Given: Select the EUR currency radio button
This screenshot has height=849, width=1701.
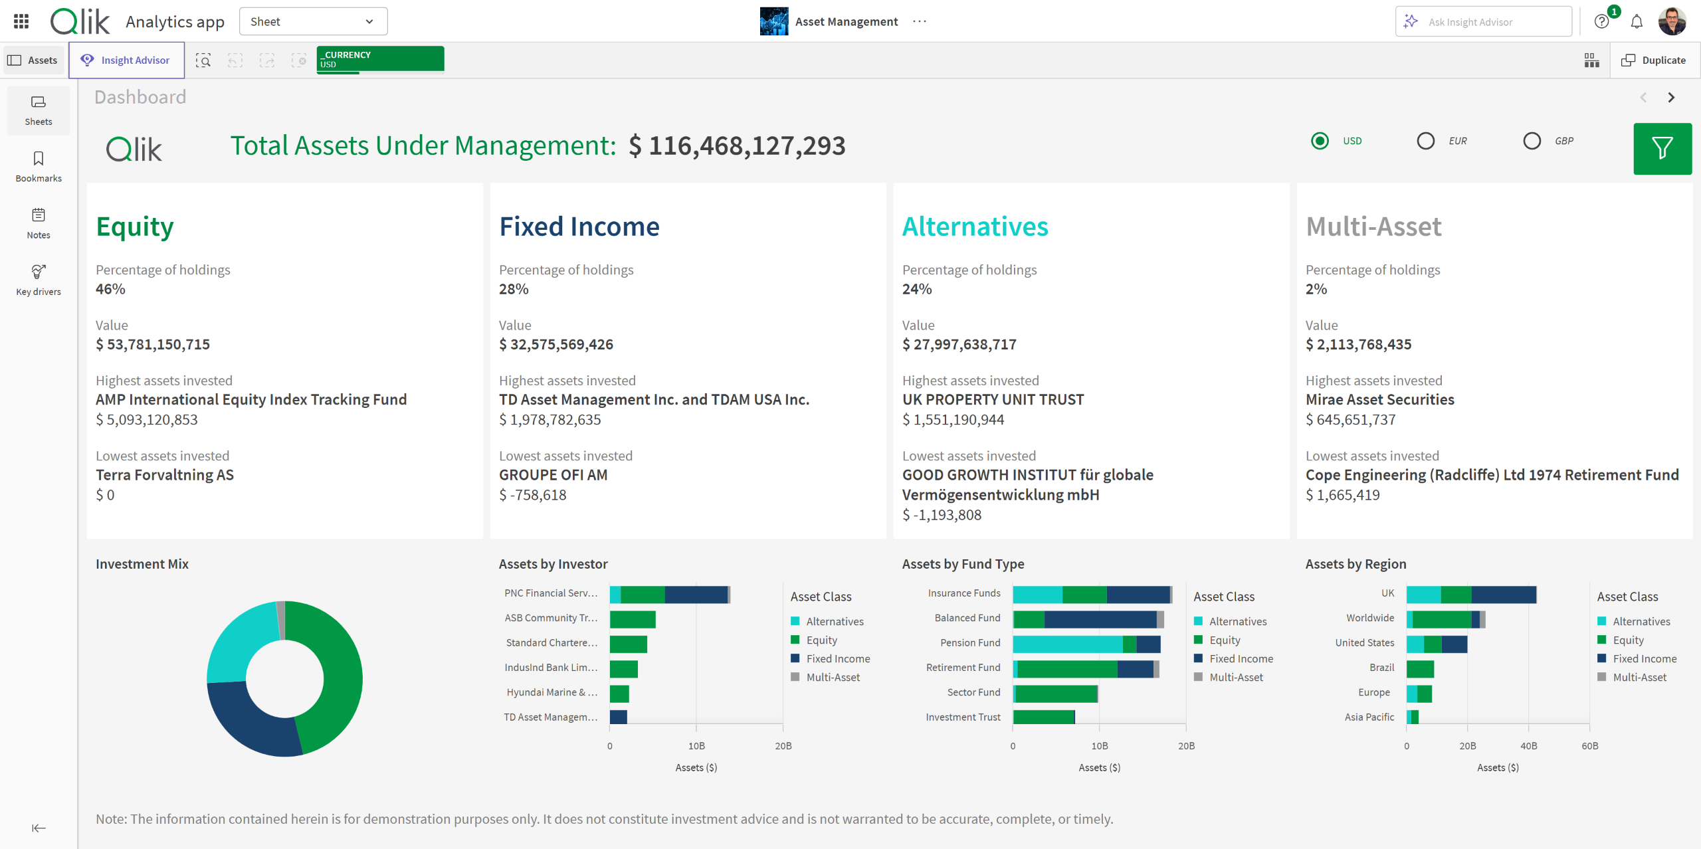Looking at the screenshot, I should click(1425, 141).
